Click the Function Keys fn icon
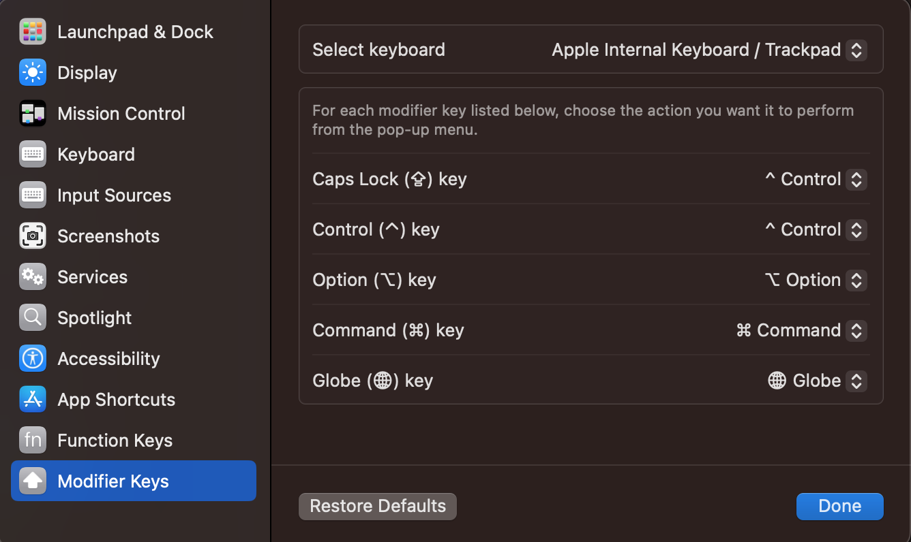This screenshot has width=911, height=542. pos(33,441)
